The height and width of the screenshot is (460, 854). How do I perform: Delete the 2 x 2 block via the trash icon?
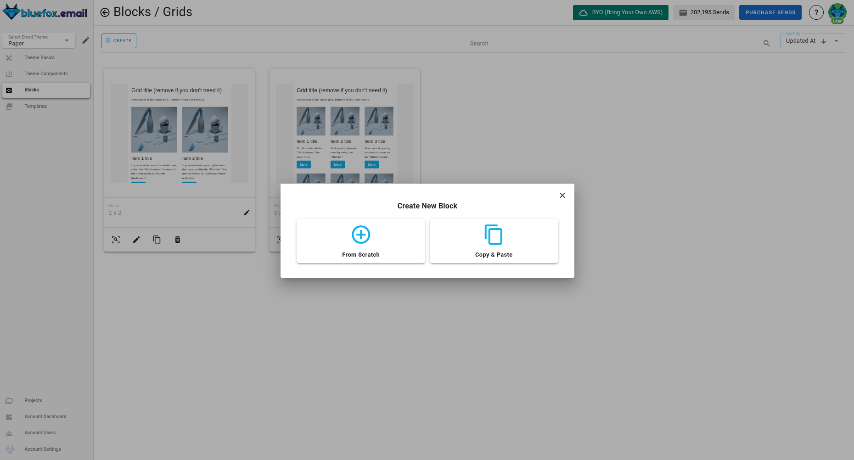click(177, 239)
